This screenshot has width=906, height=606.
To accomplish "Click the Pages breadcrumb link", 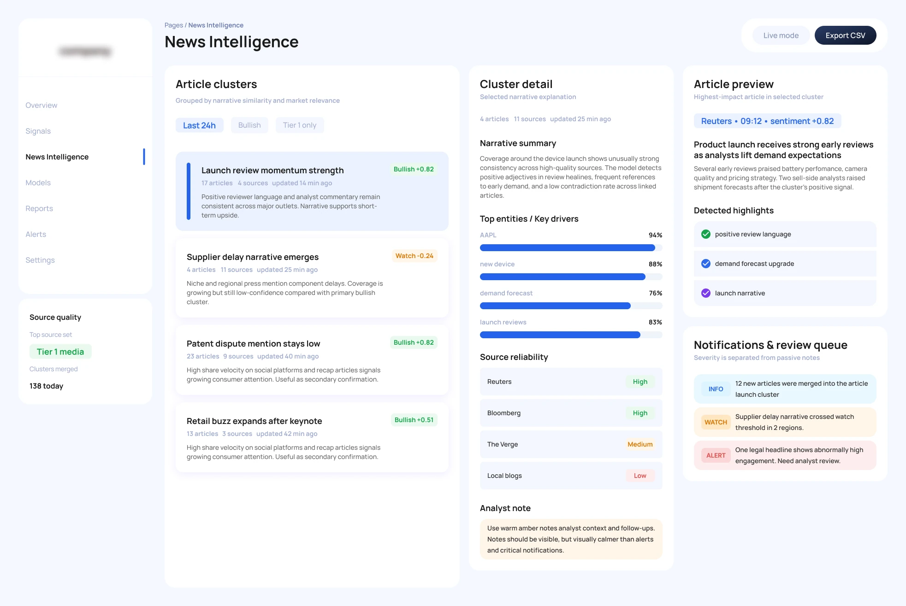I will coord(173,25).
